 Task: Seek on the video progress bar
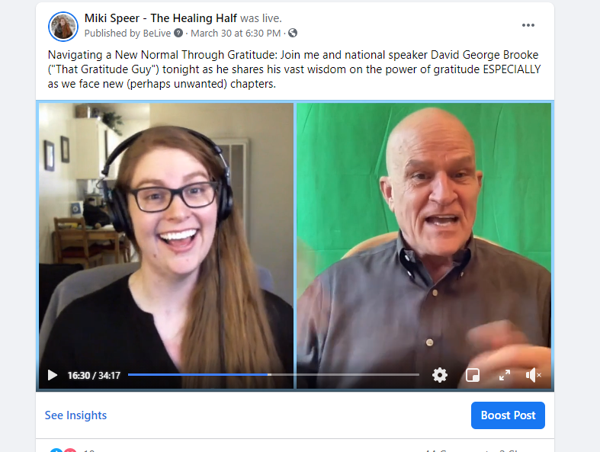(x=274, y=375)
